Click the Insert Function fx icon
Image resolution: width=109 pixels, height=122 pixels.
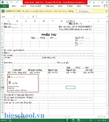point(33,17)
